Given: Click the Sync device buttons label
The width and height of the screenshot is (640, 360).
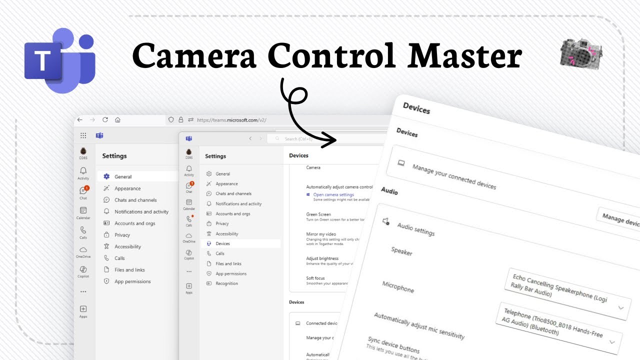Looking at the screenshot, I should pos(393,345).
